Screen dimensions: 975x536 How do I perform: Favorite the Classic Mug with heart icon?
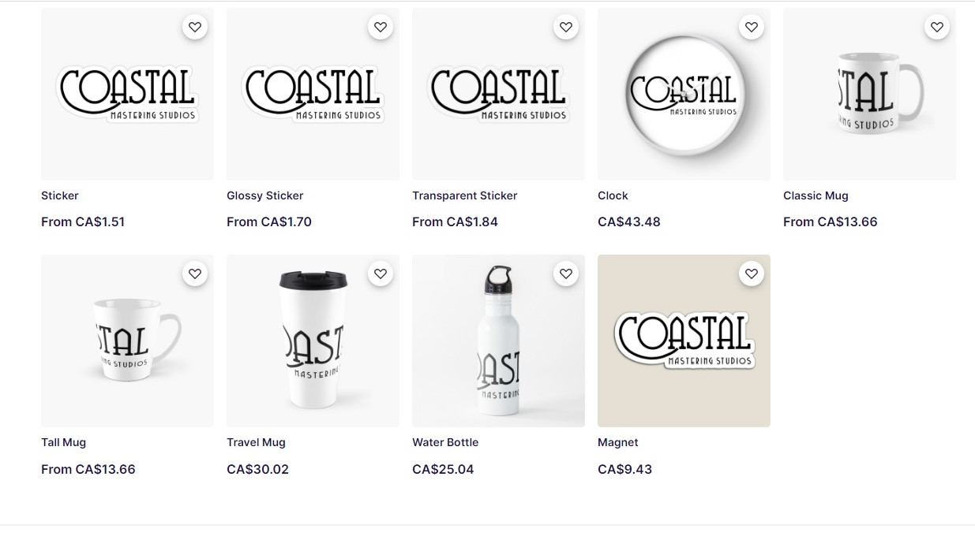click(x=937, y=27)
